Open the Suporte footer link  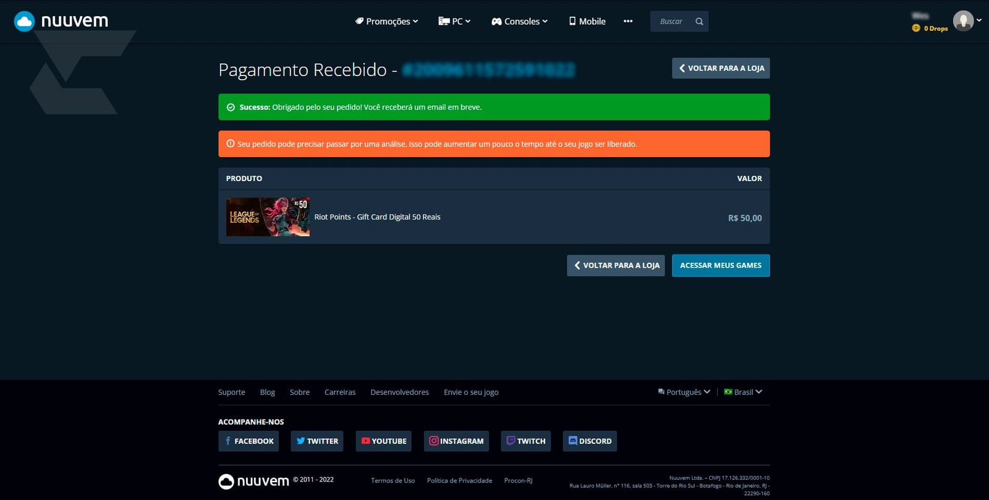[232, 392]
